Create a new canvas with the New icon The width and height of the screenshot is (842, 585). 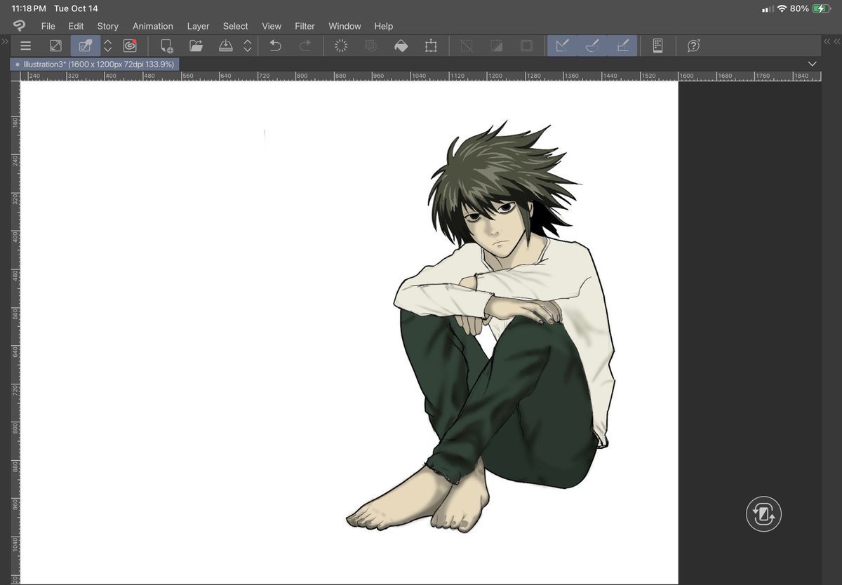(167, 46)
